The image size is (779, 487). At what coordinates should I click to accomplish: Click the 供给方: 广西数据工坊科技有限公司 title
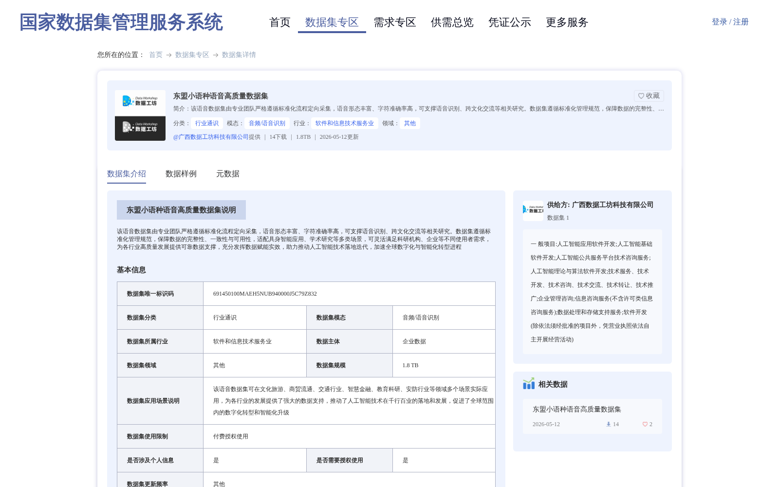tap(600, 205)
